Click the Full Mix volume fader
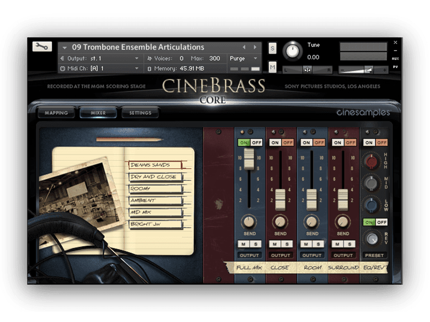 (x=249, y=159)
